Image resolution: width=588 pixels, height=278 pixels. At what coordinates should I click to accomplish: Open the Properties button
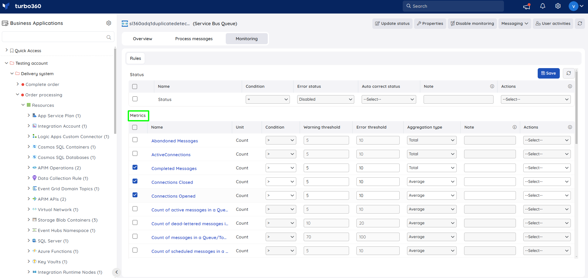point(430,23)
